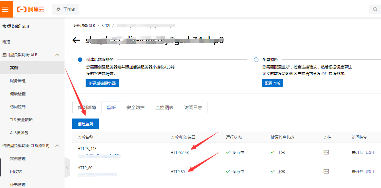Click the 创建监听 button
381x188 pixels.
pos(86,124)
